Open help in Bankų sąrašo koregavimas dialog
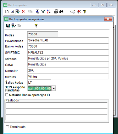 (36, 25)
